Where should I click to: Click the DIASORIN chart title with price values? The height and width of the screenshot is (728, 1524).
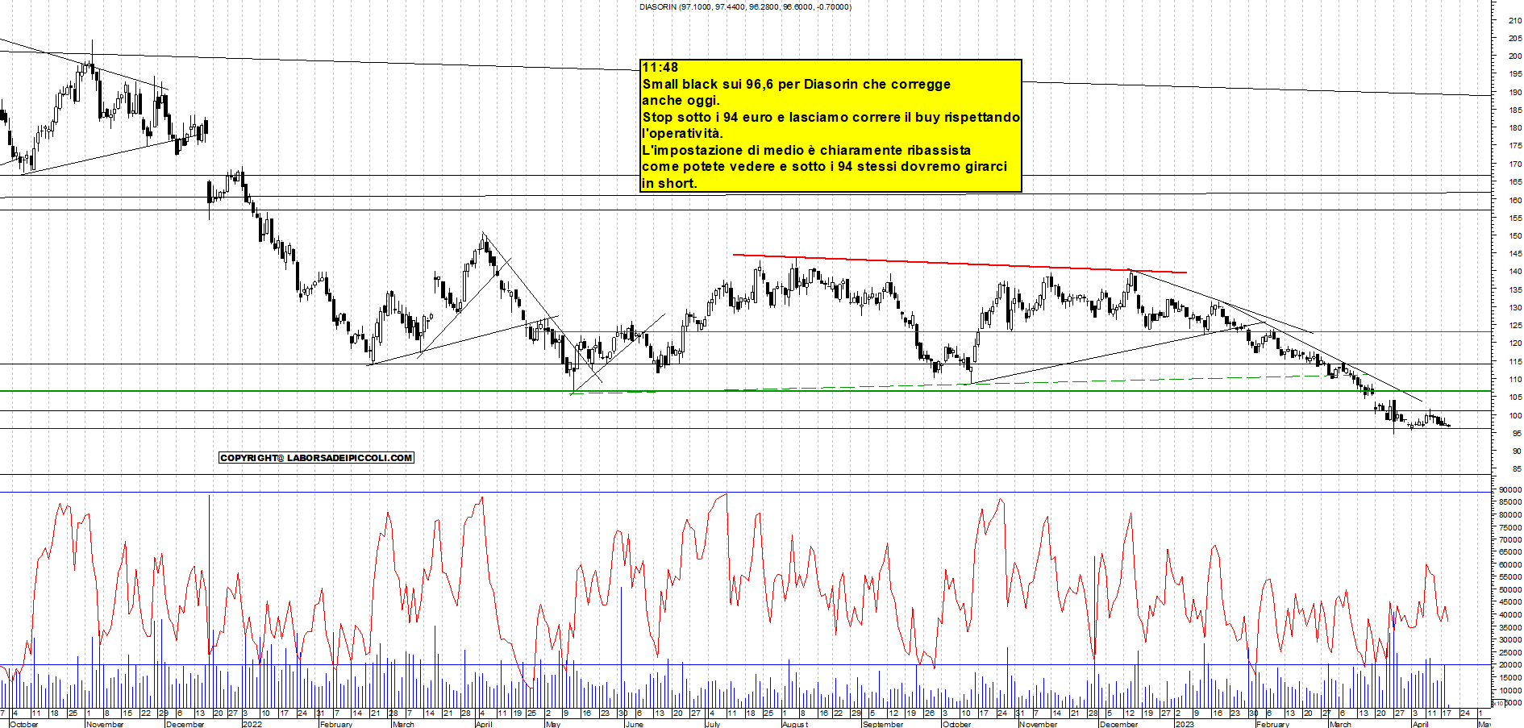(745, 7)
